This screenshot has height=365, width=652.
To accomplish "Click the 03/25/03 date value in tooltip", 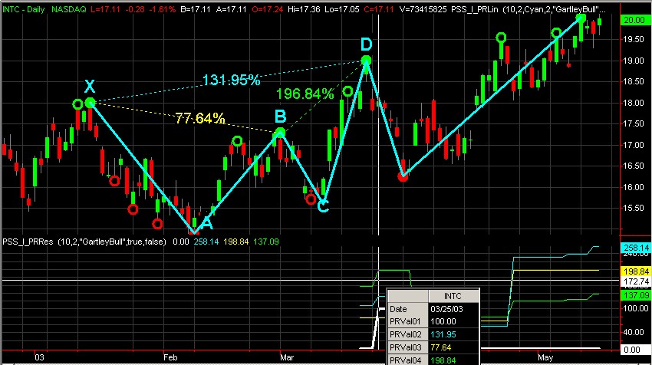I will [446, 309].
